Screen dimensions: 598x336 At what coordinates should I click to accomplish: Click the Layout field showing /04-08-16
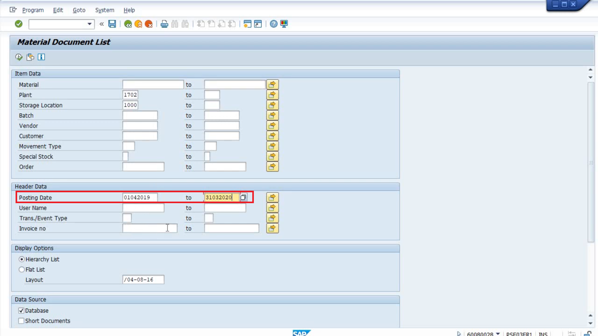point(143,279)
